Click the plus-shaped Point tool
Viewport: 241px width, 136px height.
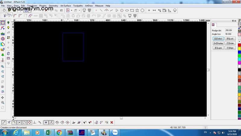(149, 11)
